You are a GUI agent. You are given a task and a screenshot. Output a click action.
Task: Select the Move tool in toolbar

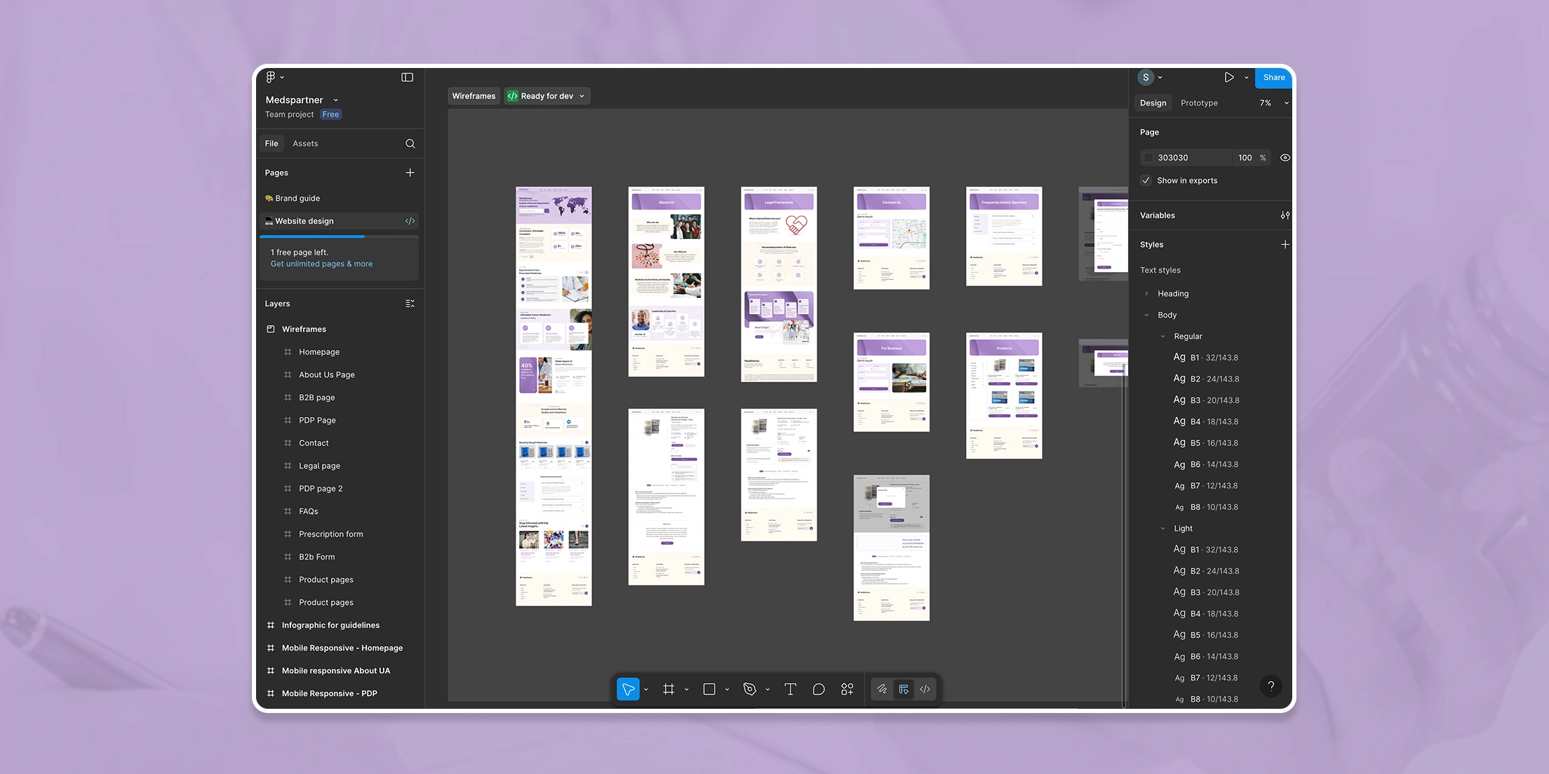628,689
